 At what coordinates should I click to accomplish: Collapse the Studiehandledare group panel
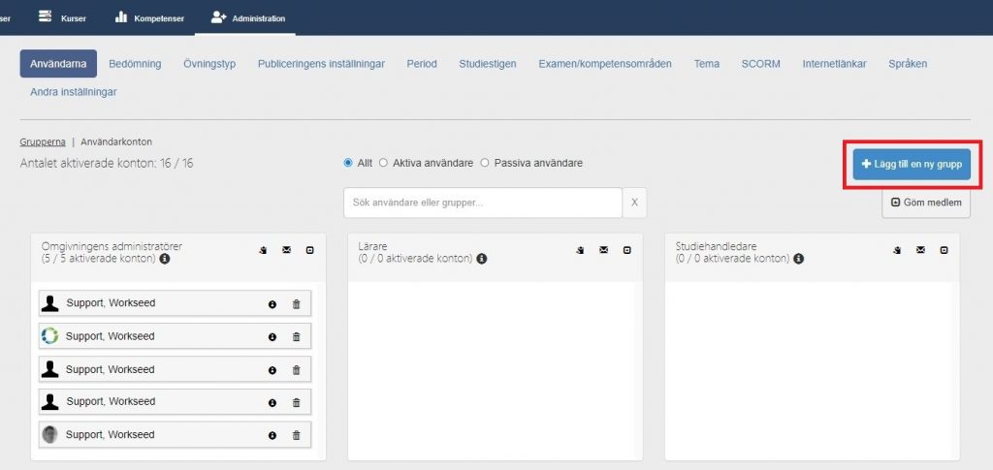(x=944, y=250)
